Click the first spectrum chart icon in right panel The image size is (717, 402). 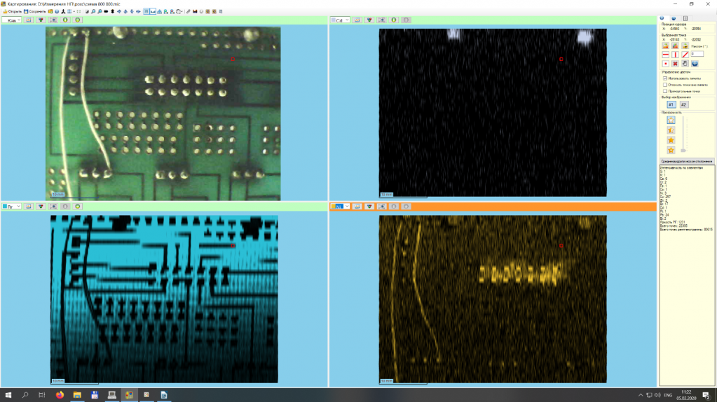665,46
